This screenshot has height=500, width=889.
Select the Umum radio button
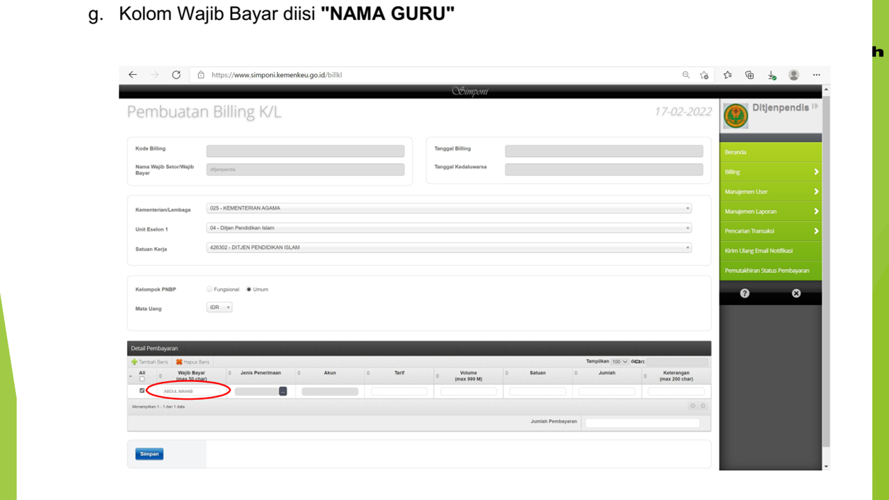[x=249, y=289]
